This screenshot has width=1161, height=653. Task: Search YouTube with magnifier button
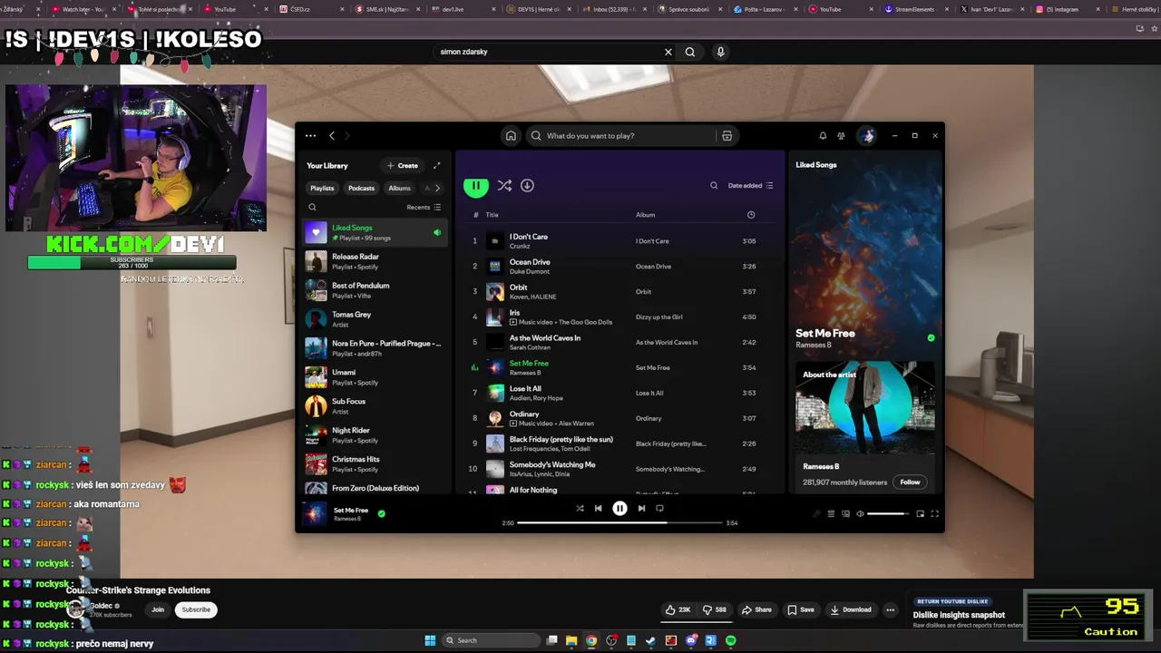point(690,52)
